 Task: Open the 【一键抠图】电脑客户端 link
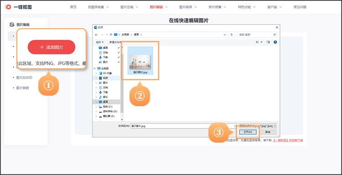[x=288, y=140]
